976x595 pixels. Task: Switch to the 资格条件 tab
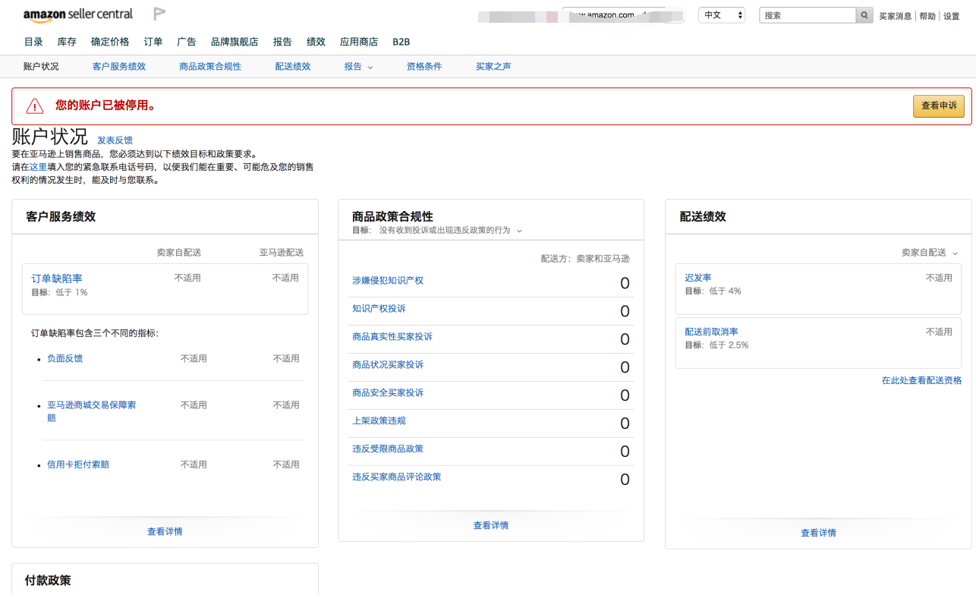424,67
